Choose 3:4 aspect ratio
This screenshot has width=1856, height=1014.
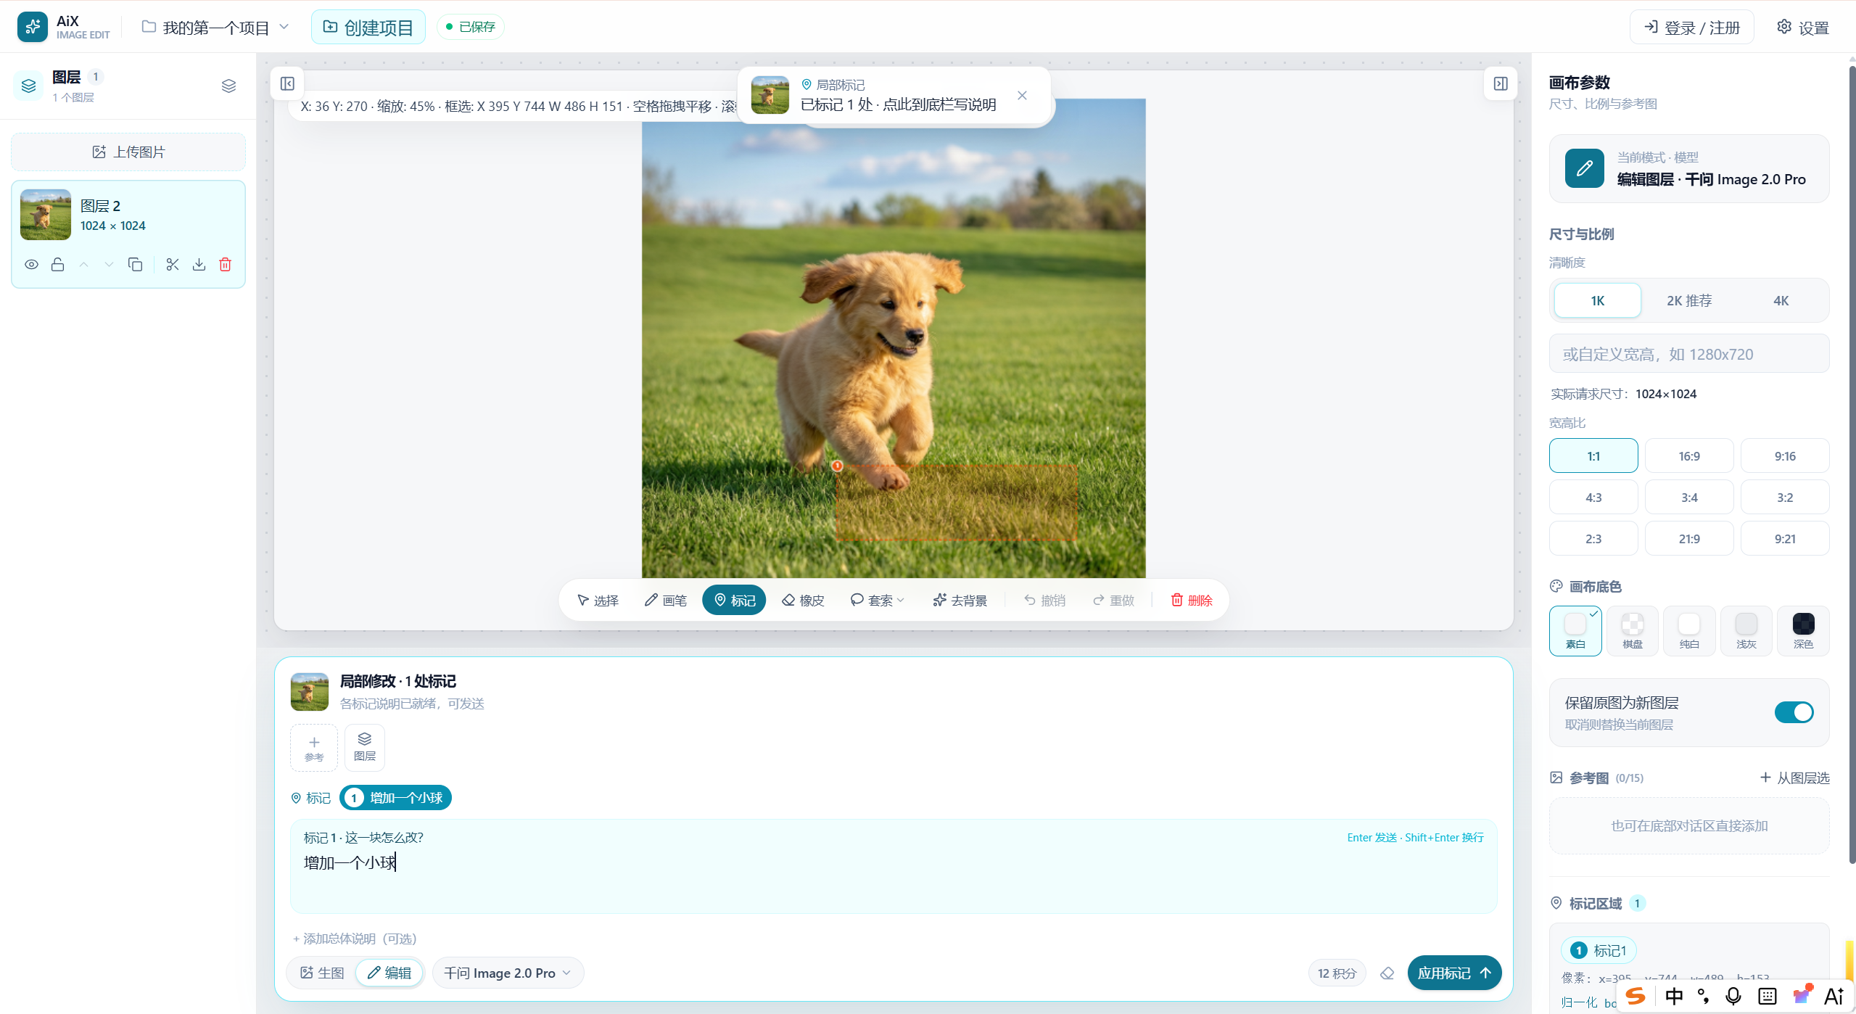1689,498
